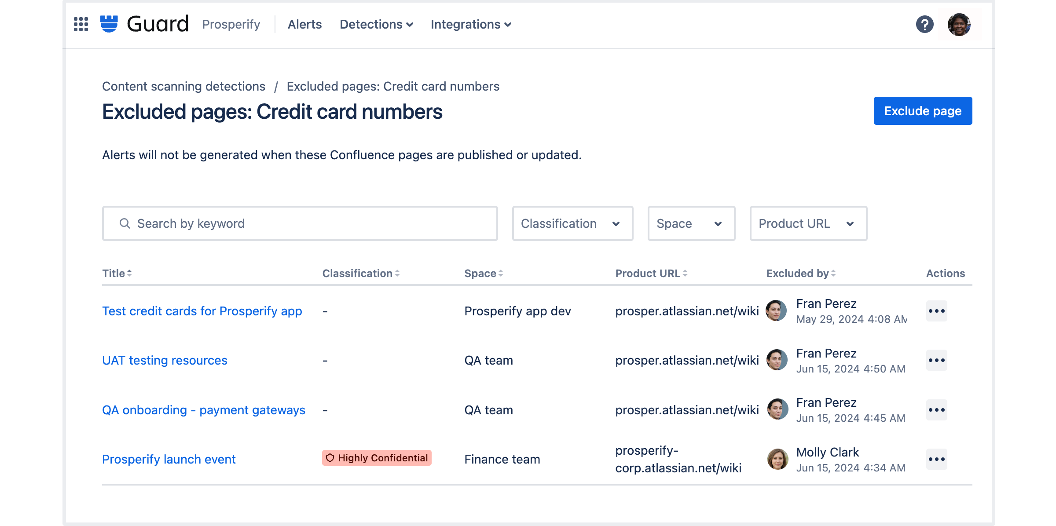This screenshot has height=526, width=1056.
Task: Click the Highly Confidential classification badge
Action: (x=377, y=458)
